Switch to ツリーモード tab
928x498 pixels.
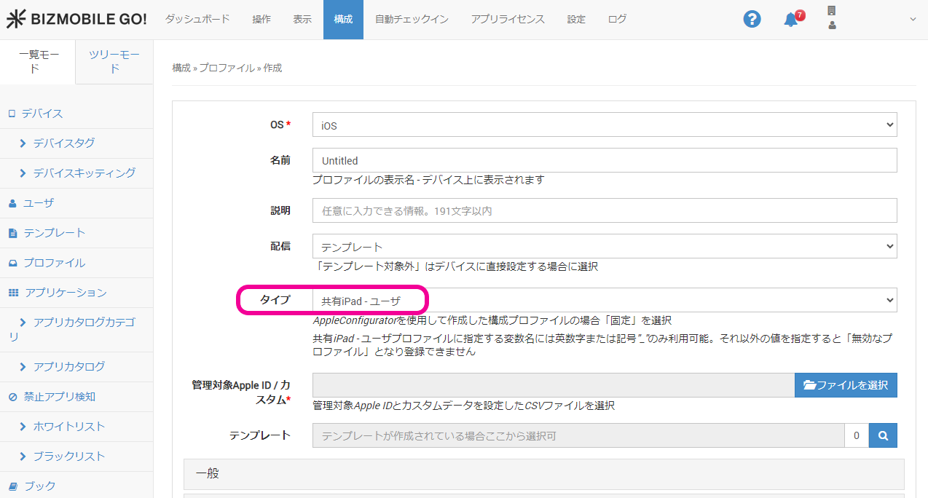point(114,62)
